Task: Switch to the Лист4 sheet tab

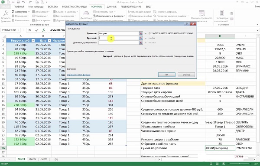Action: tap(44, 159)
